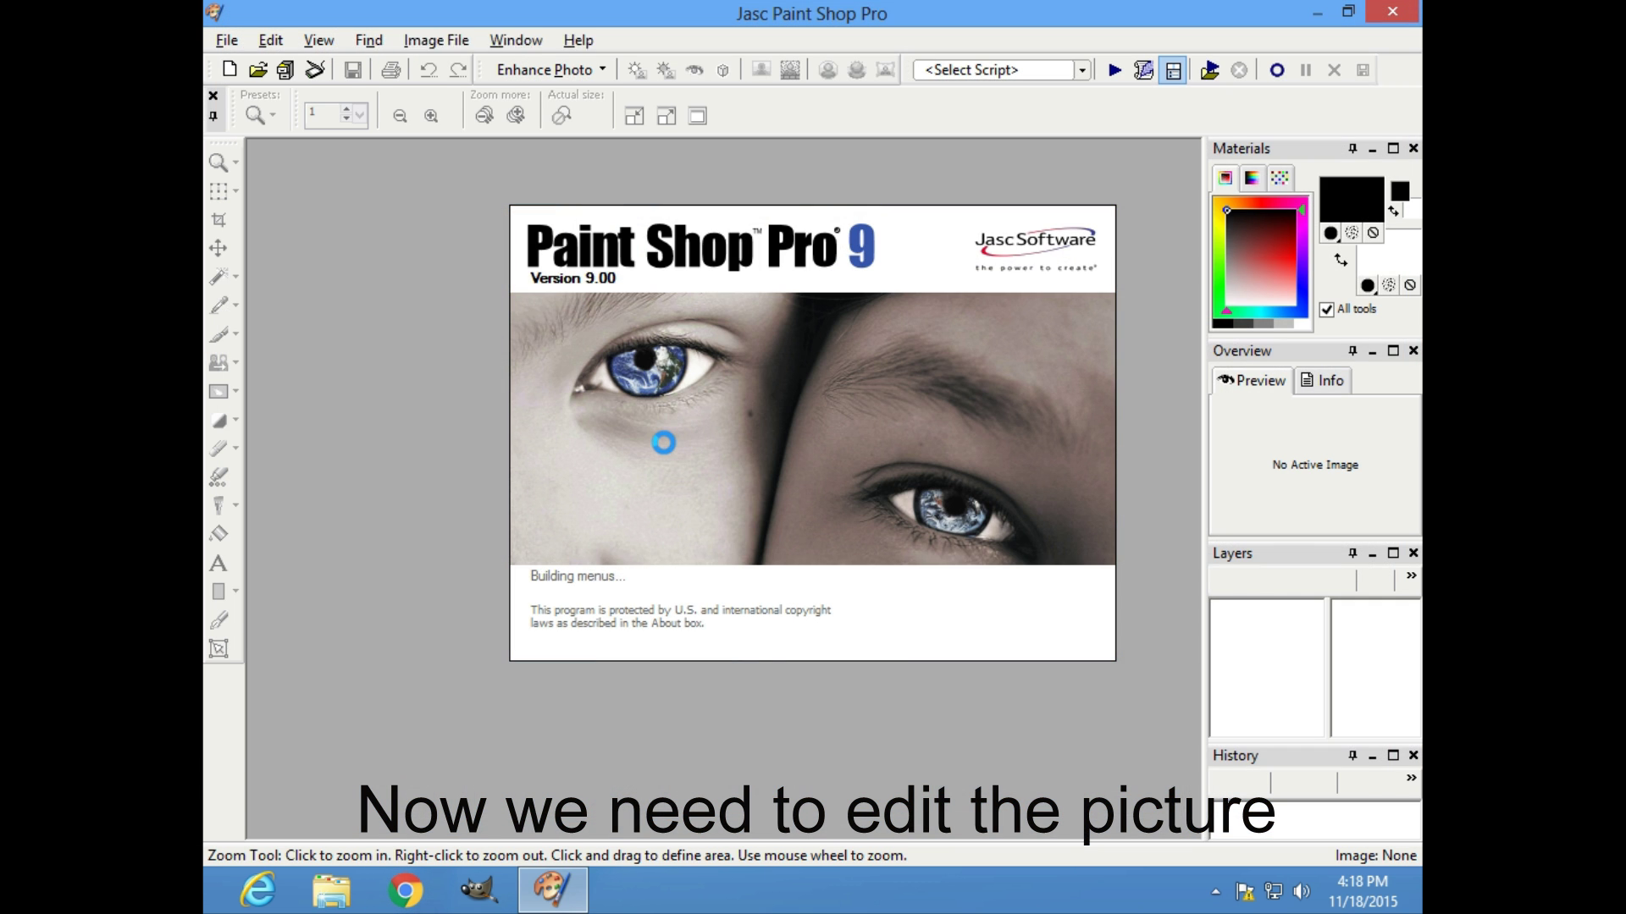Click the Open file folder icon

tap(258, 70)
